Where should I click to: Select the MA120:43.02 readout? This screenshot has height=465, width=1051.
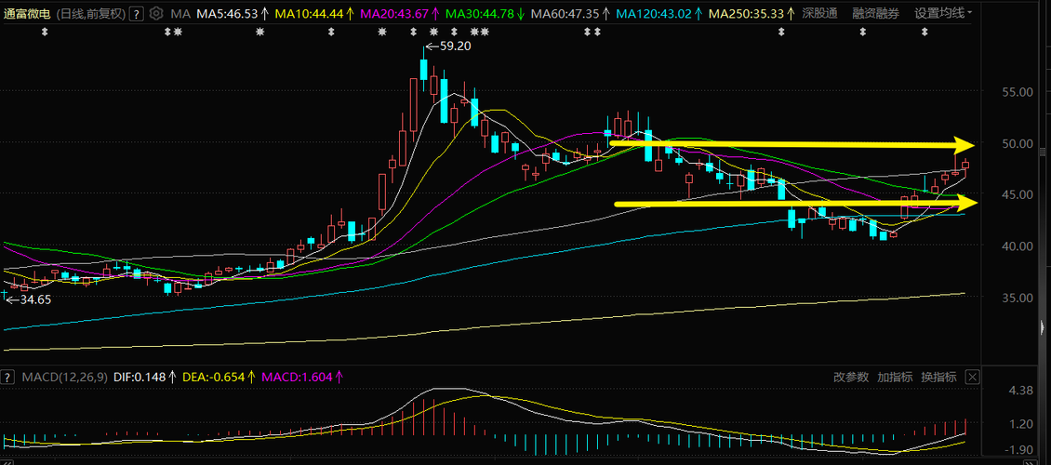654,13
